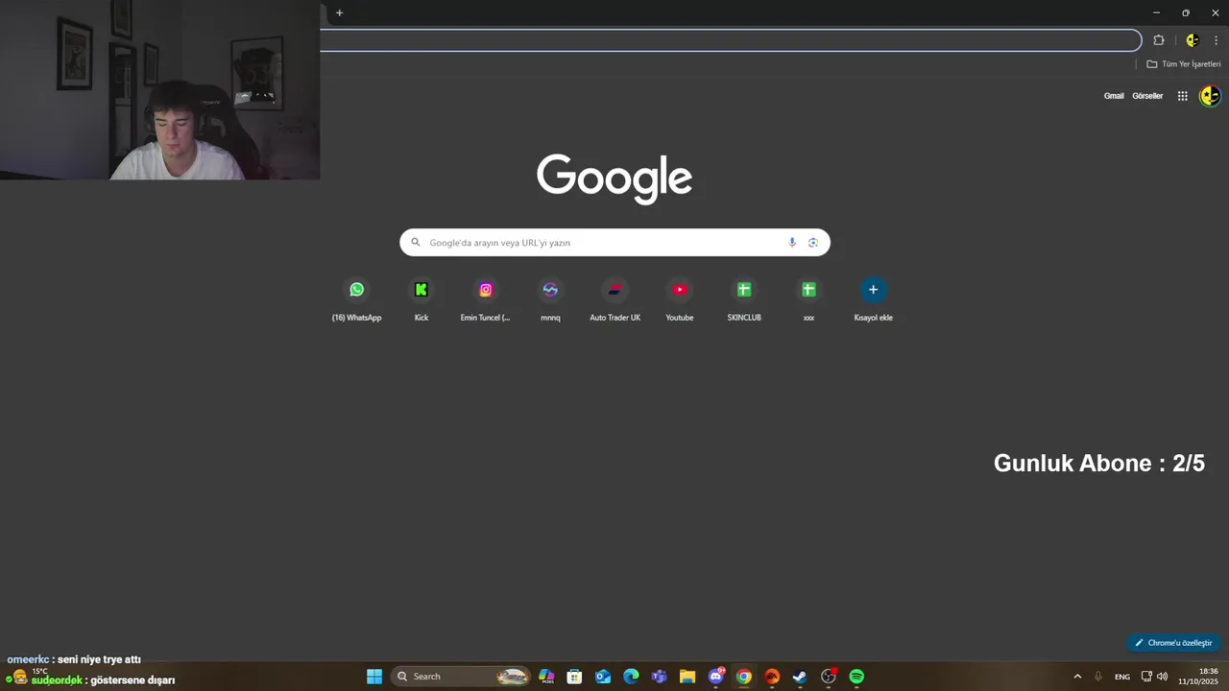Open the EA app from the taskbar
This screenshot has height=691, width=1229.
(x=772, y=677)
